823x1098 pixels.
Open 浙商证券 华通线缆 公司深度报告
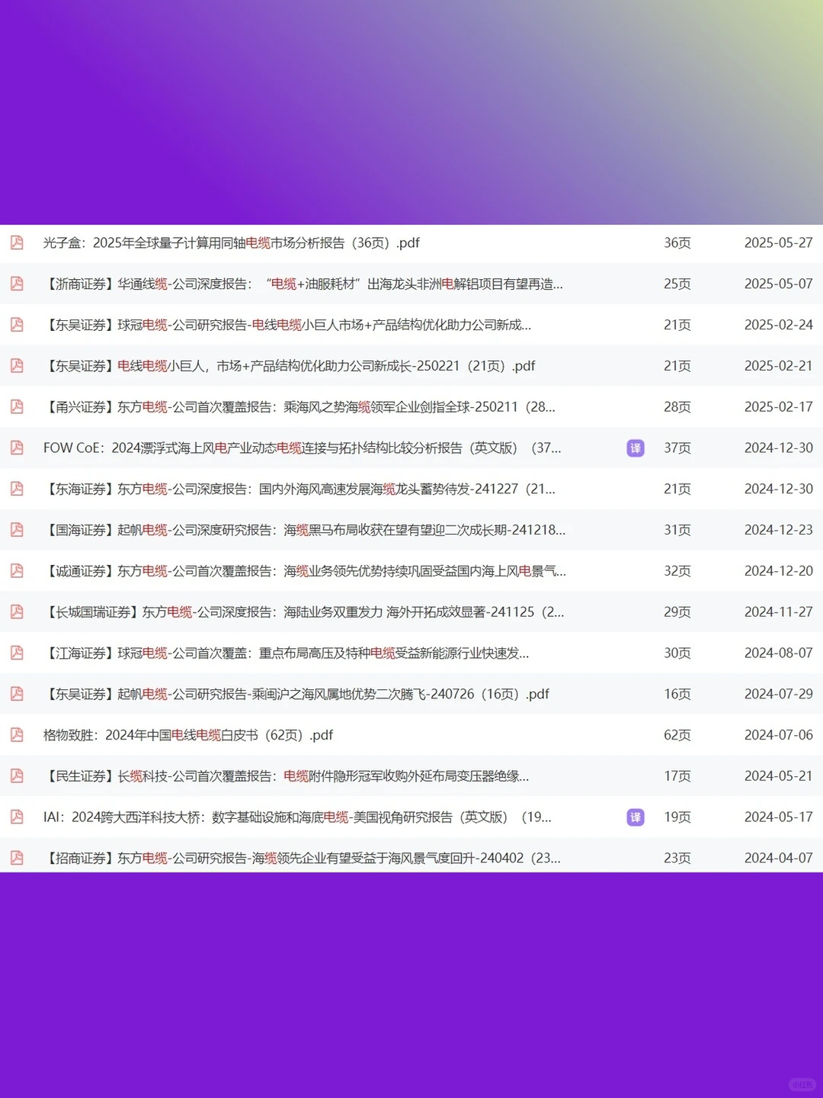click(x=303, y=284)
